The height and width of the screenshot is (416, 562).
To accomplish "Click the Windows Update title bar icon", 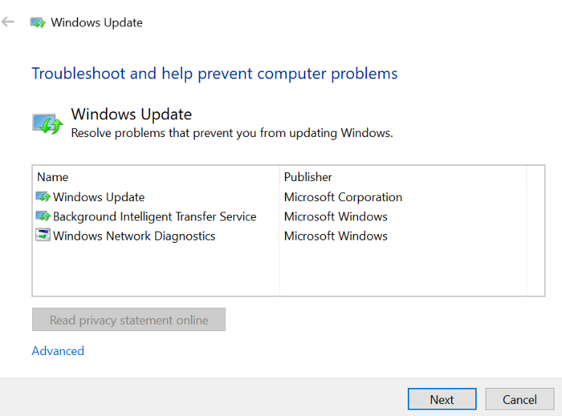I will (x=38, y=22).
